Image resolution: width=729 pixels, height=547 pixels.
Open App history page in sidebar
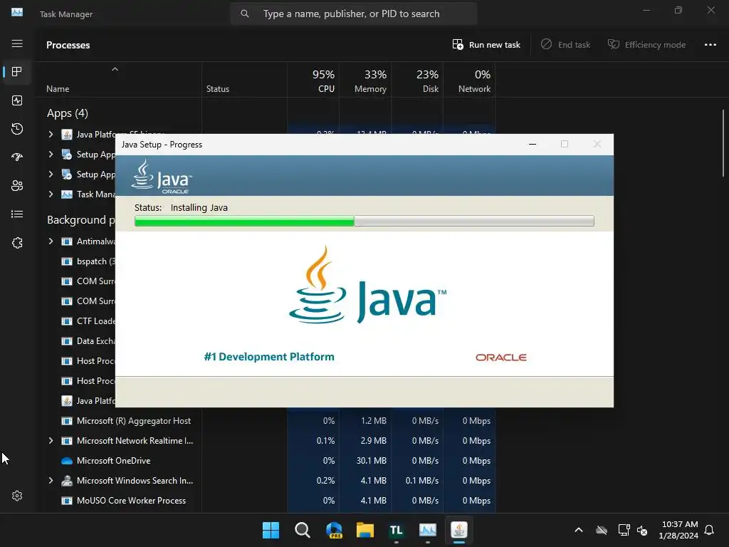[x=17, y=129]
